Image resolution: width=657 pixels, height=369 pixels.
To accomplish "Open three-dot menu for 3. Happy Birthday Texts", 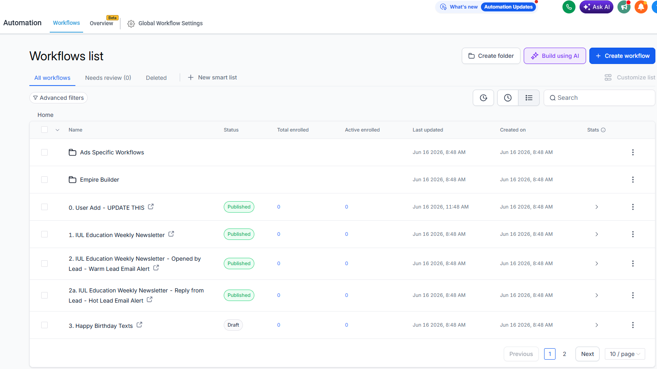I will point(633,325).
